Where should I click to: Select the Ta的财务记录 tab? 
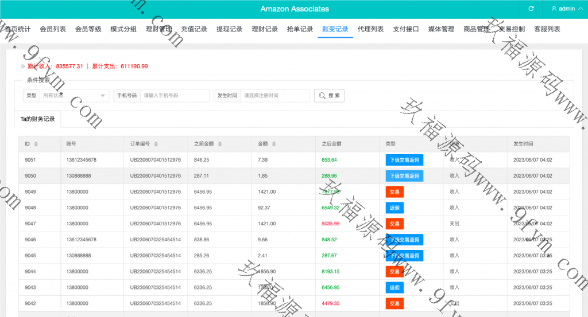pos(37,119)
